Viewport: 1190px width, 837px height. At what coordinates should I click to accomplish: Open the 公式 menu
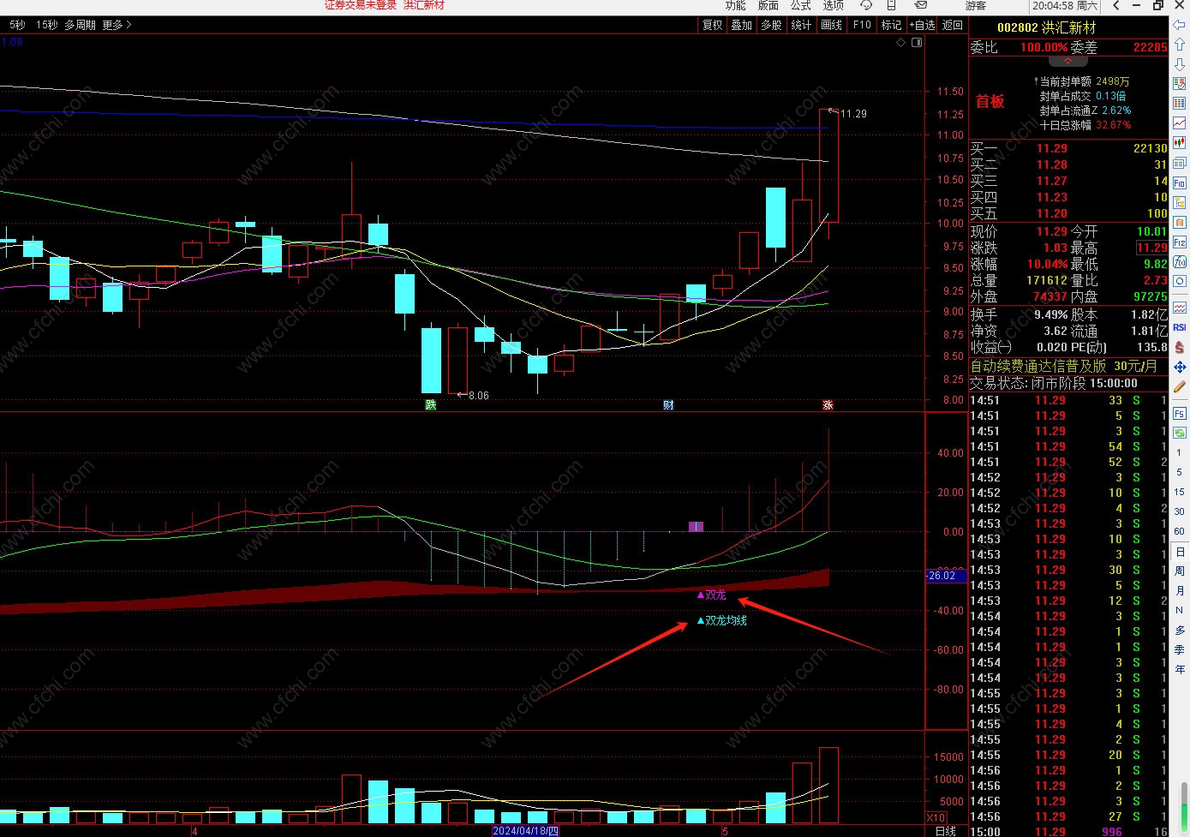click(801, 5)
